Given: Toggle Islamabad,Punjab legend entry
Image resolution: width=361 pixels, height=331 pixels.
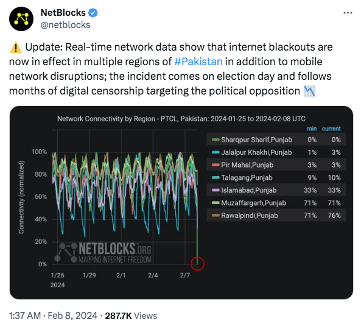Looking at the screenshot, I should click(276, 190).
